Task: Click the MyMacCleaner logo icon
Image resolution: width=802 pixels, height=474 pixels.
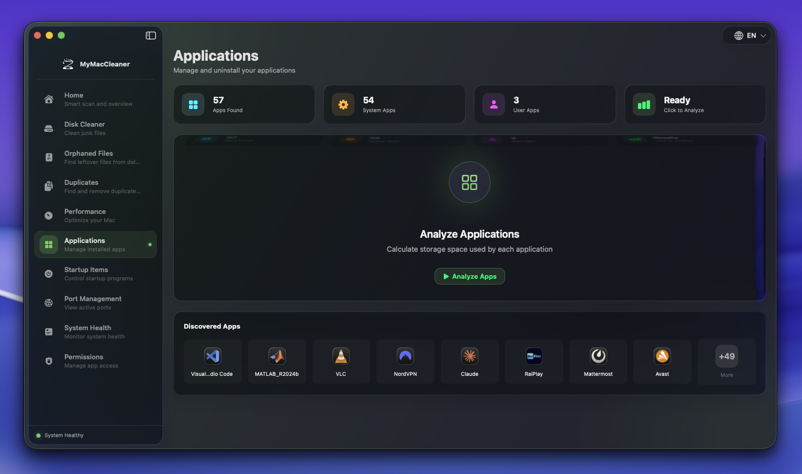Action: click(x=67, y=63)
